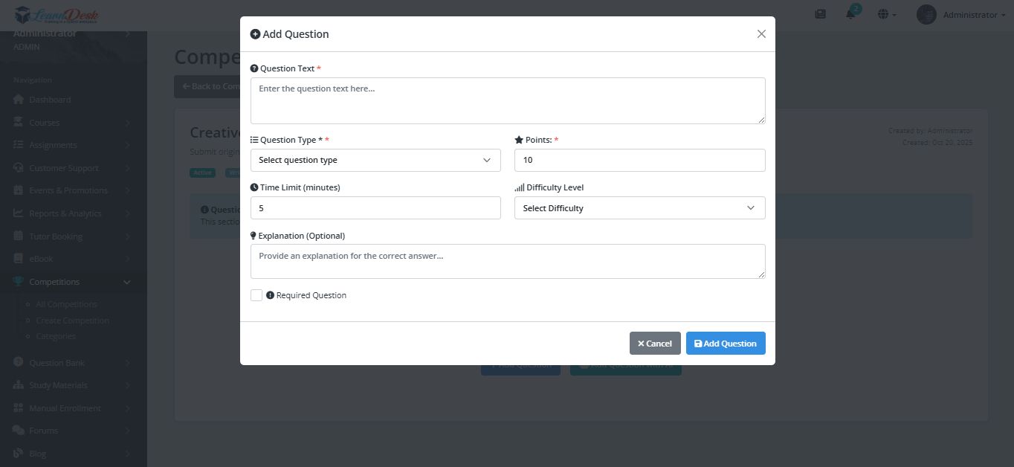This screenshot has height=467, width=1014.
Task: Click the notifications bell icon
Action: click(850, 14)
